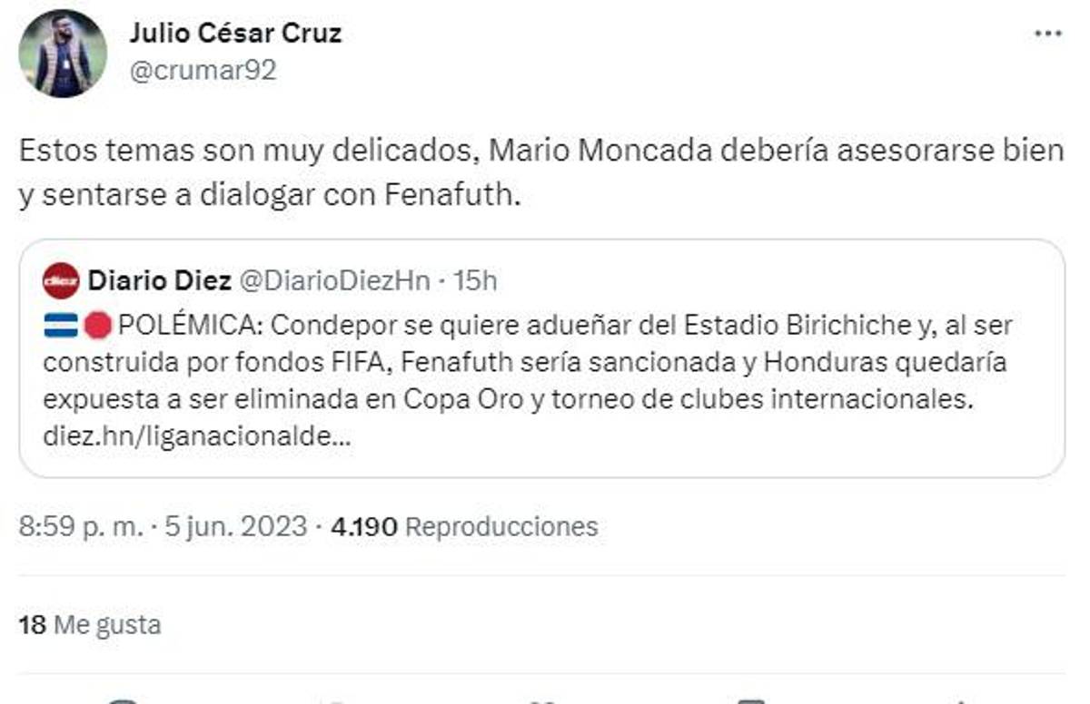1090x704 pixels.
Task: Click the 8:59 p. m. timestamp
Action: click(x=80, y=526)
